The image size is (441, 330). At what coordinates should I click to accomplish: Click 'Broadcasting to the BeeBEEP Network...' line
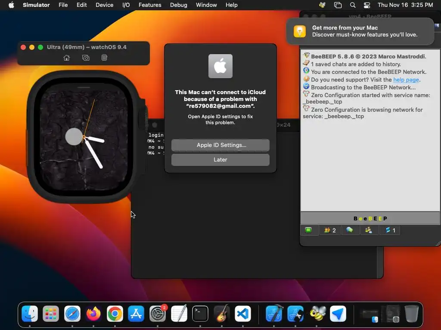click(x=363, y=87)
